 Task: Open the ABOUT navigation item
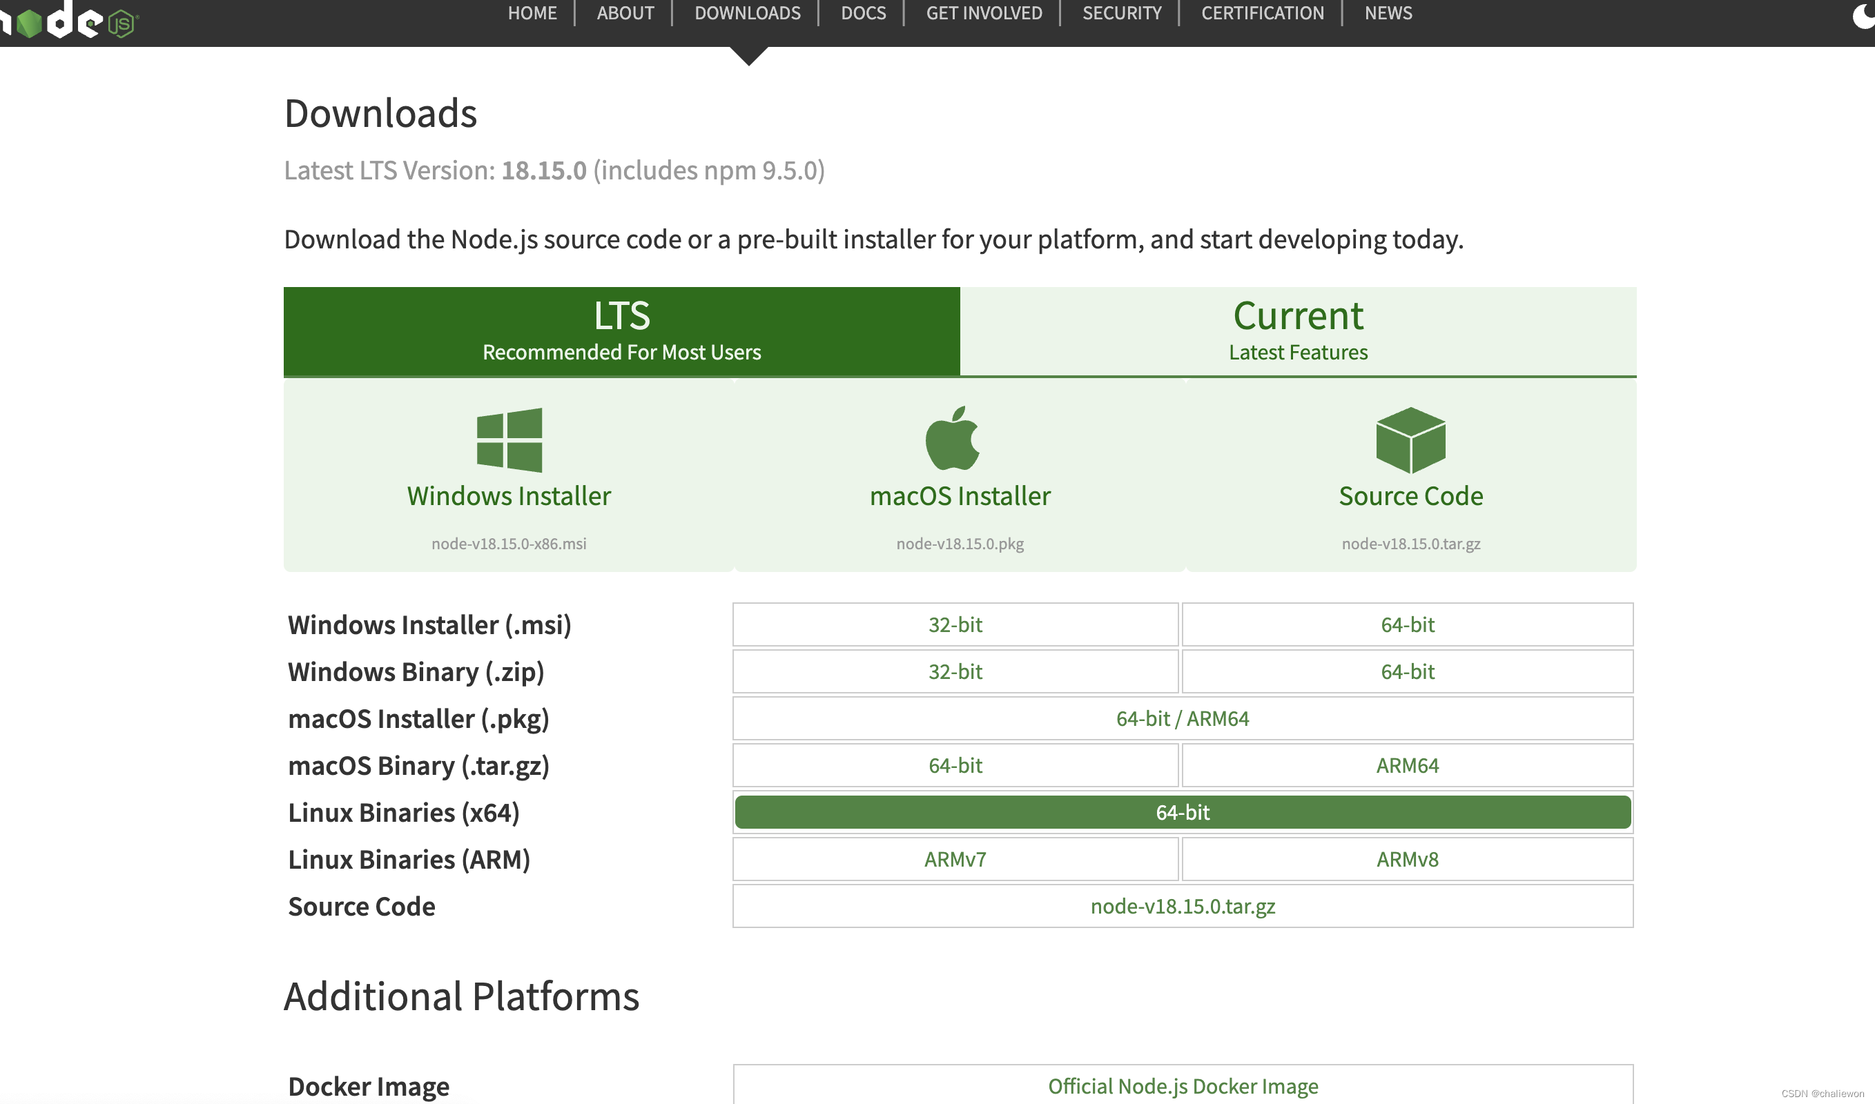(625, 13)
